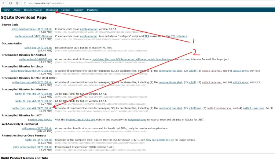Screen dimensions: 275x159
Task: Open the sqlite3_analyzer.exe link
Action: click(x=219, y=108)
